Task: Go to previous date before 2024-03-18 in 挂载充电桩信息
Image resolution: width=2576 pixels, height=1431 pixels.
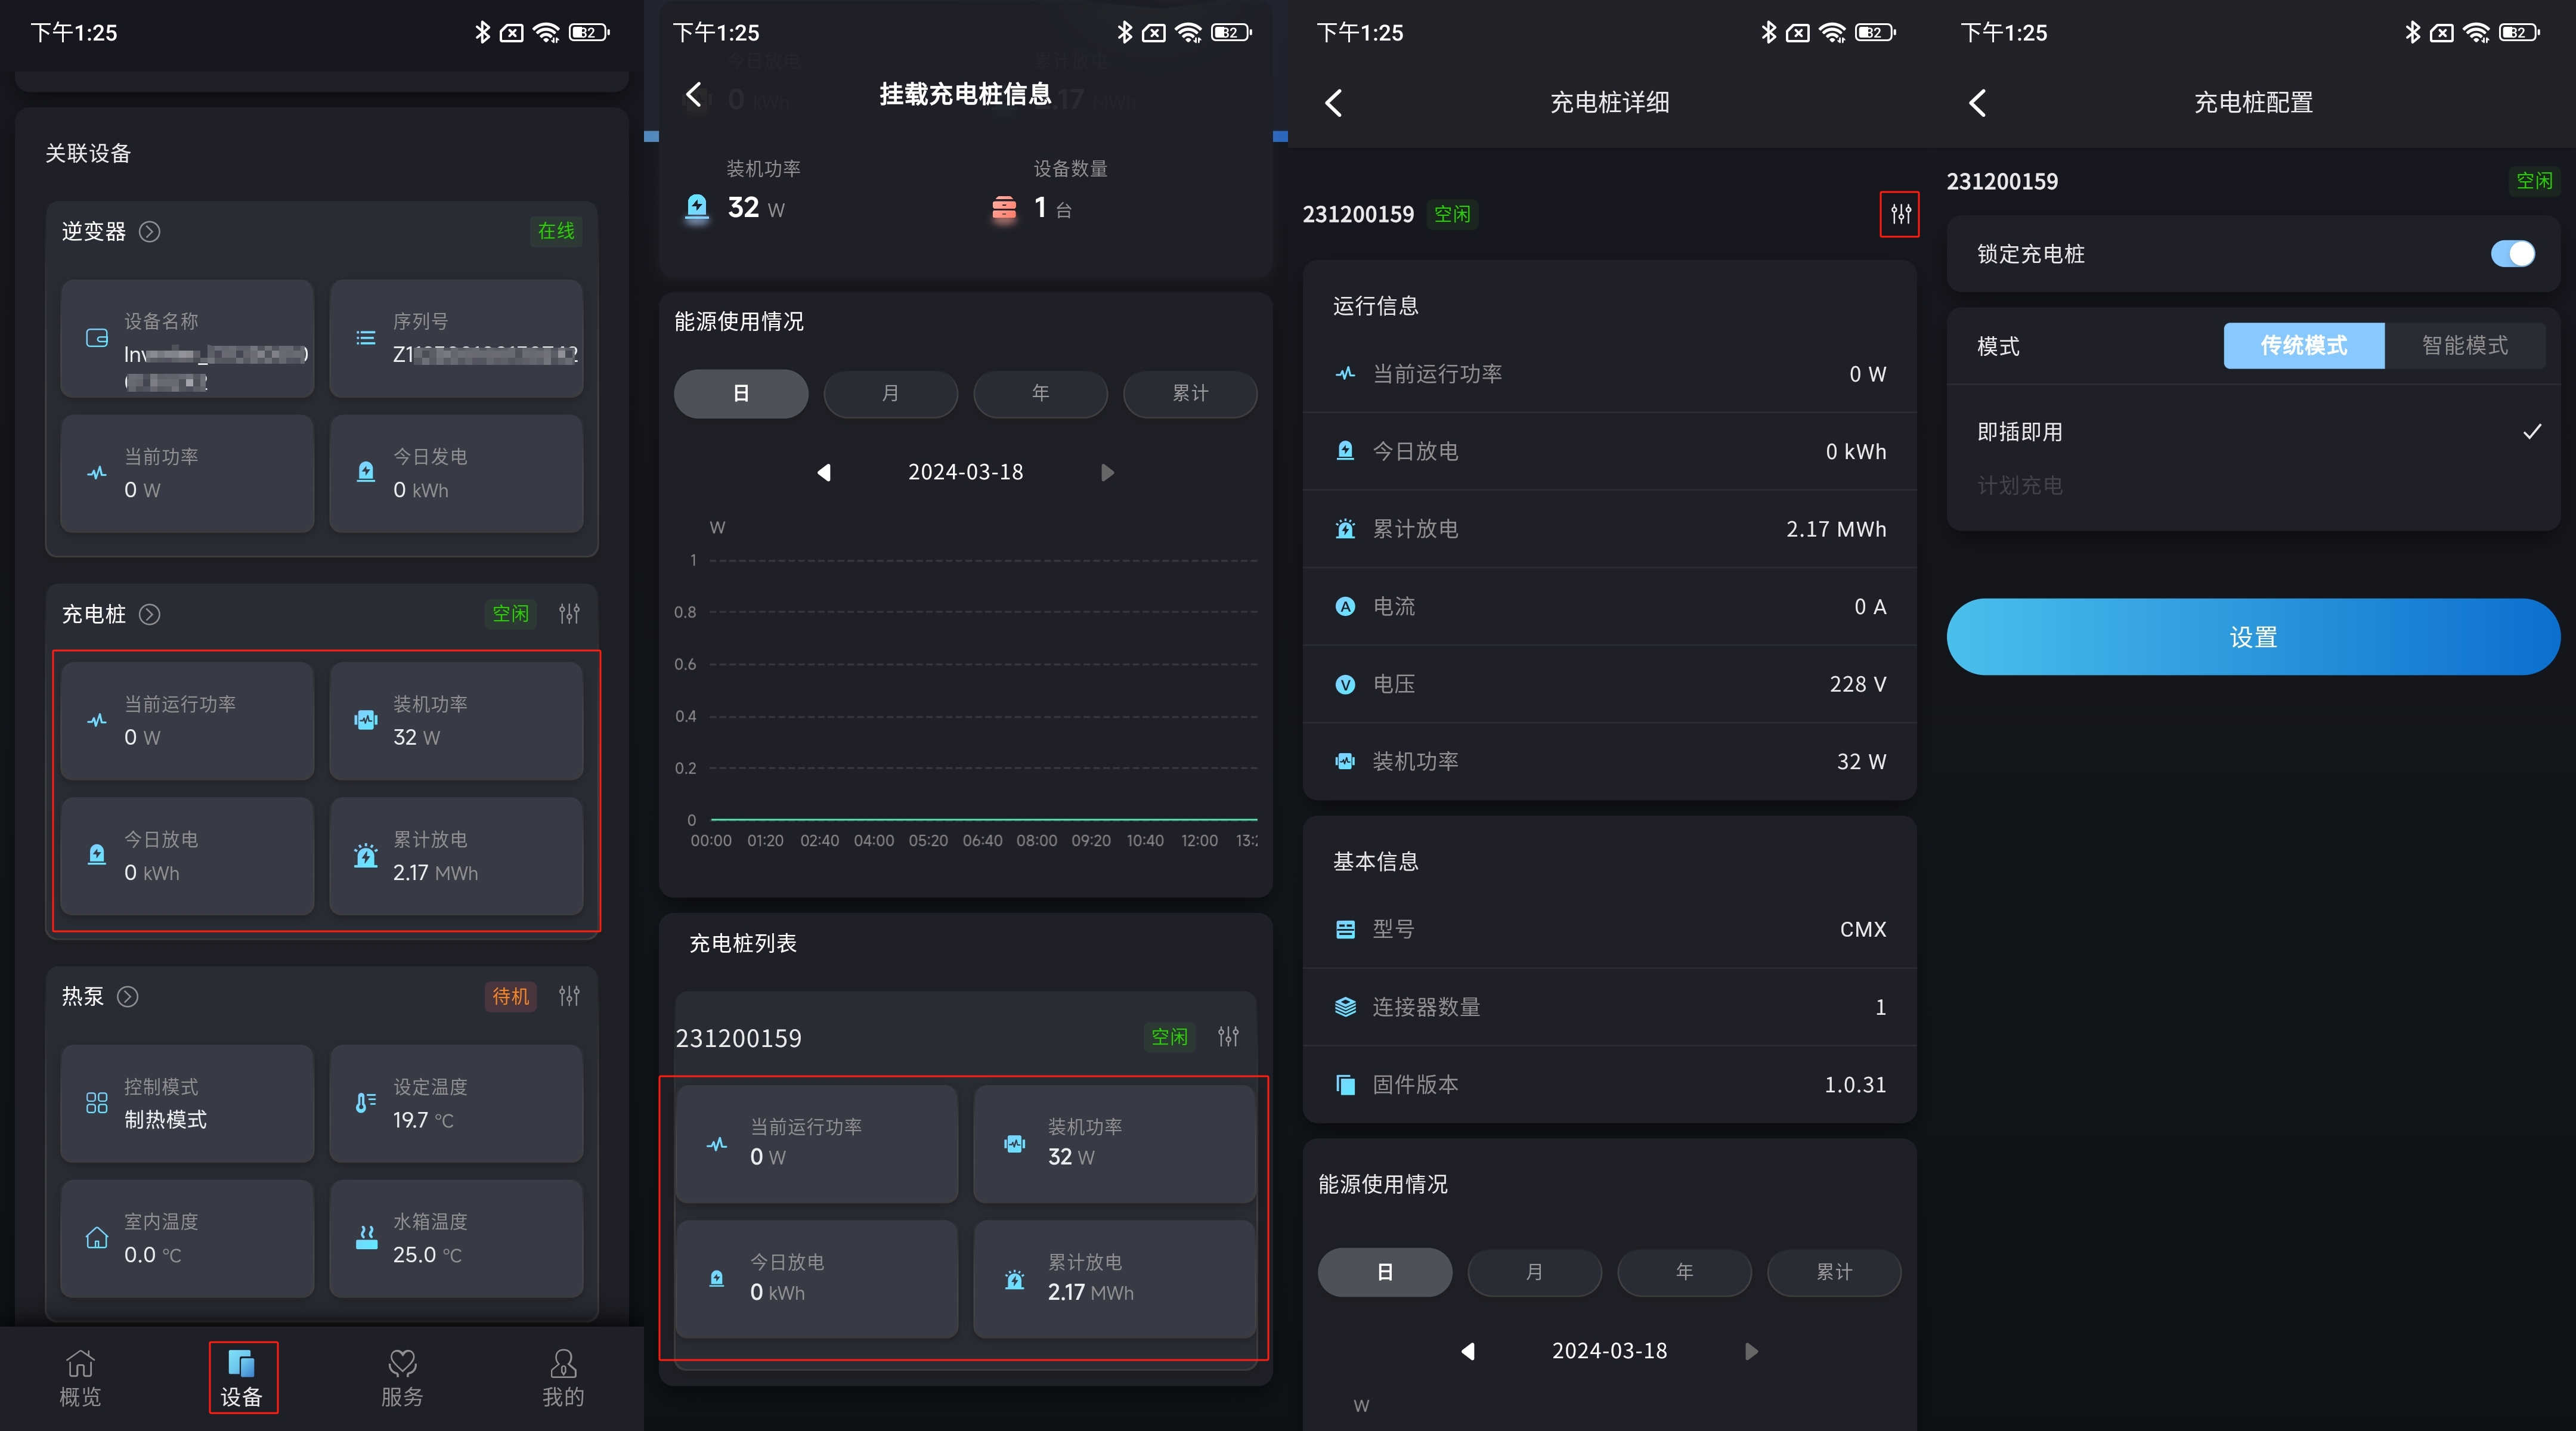Action: tap(824, 472)
